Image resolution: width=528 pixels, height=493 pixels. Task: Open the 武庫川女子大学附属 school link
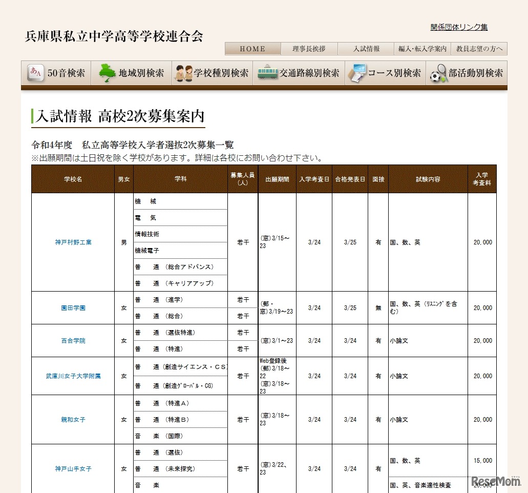72,376
